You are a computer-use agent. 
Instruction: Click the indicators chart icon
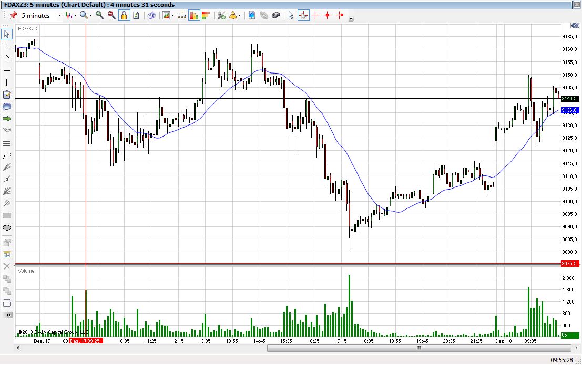166,15
